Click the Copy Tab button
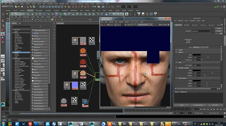 point(215,105)
